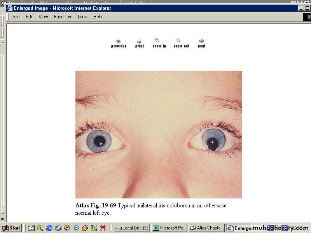Click the Windows Media Player quick launch icon
The width and height of the screenshot is (311, 233).
pos(67,228)
